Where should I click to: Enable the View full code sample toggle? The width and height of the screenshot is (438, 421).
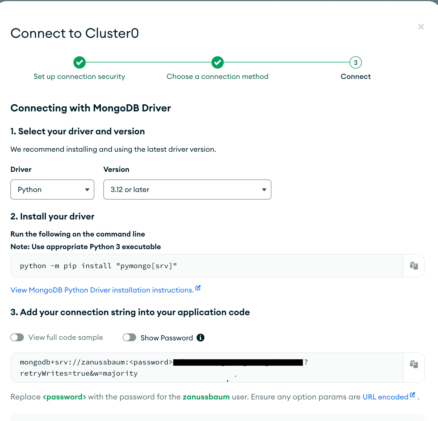click(x=17, y=337)
